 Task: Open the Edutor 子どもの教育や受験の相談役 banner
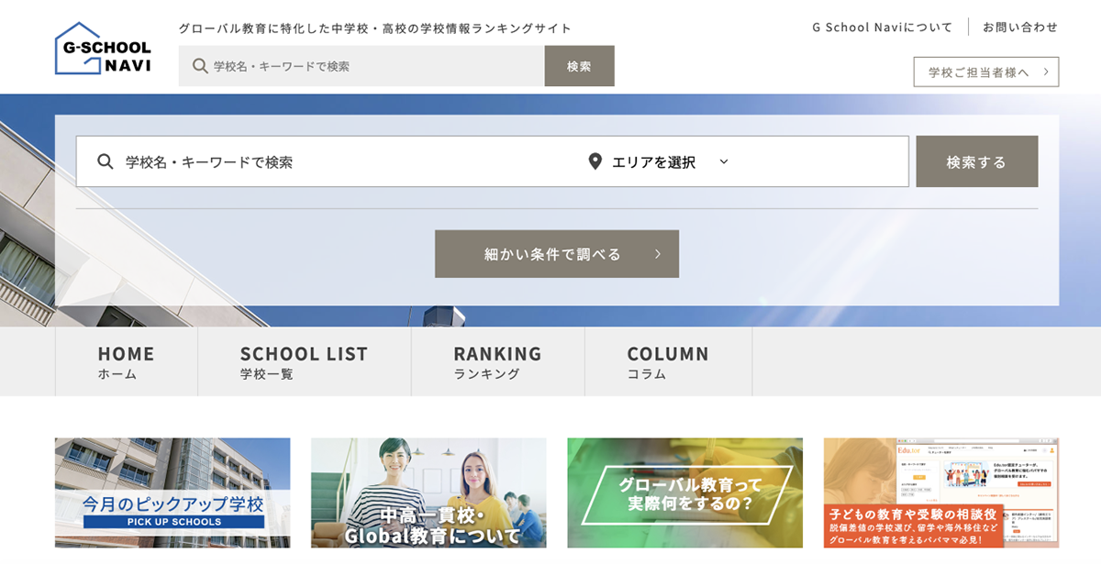(940, 493)
